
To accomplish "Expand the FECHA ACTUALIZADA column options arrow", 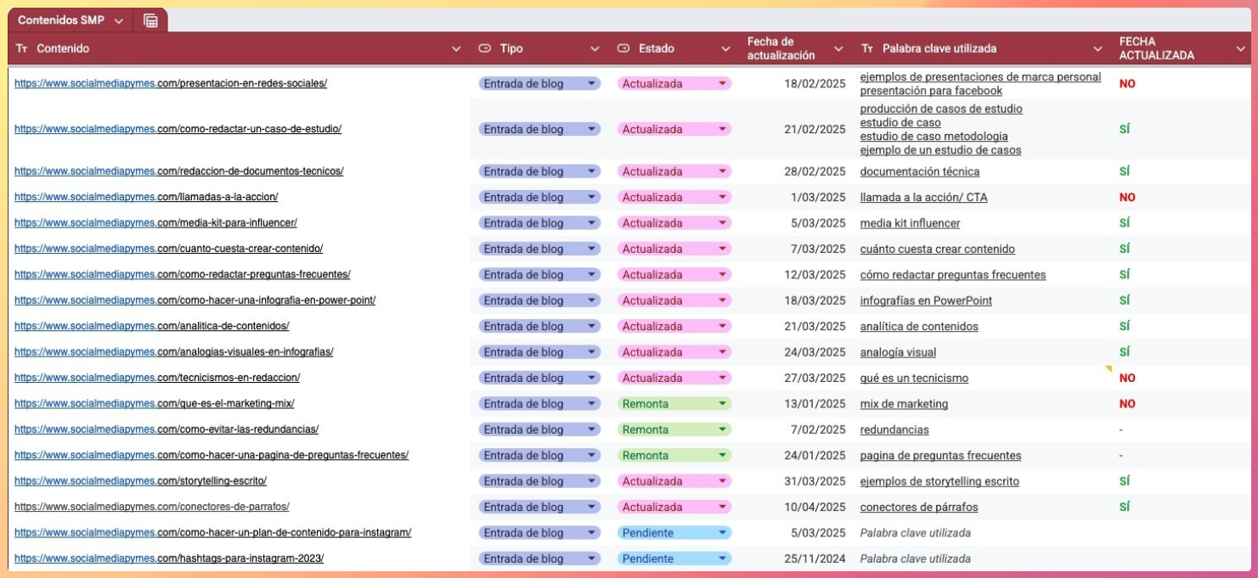I will [1240, 49].
